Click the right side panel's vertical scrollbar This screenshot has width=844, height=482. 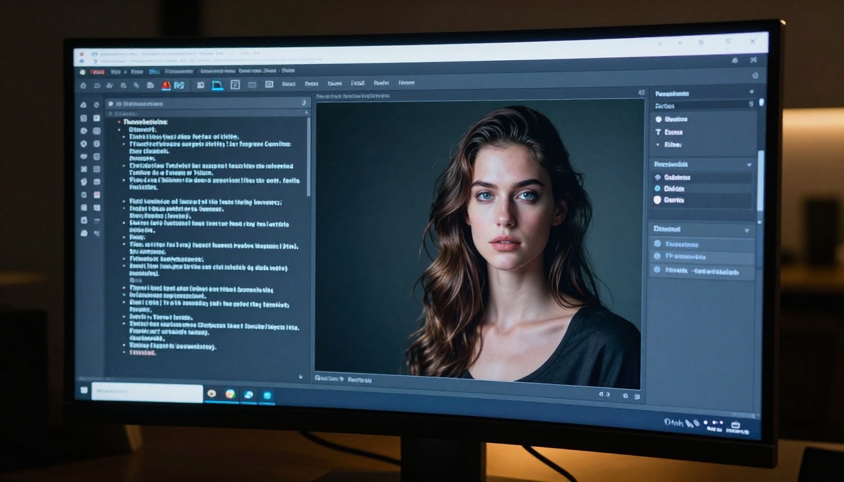coord(761,180)
